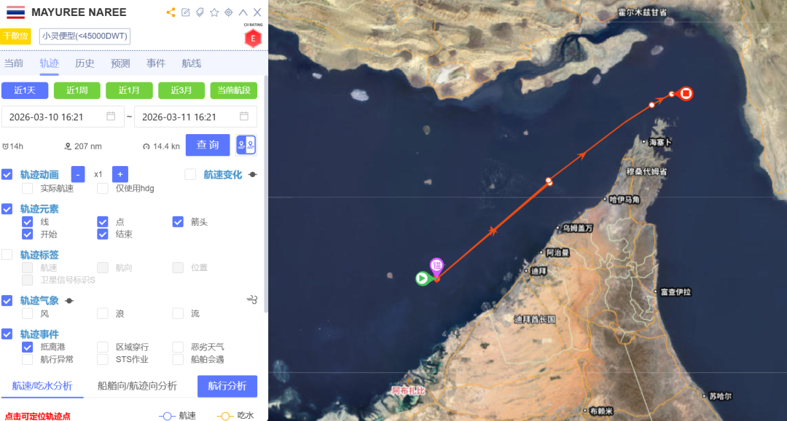Open the 船艏向/航迹向分析 tab

pyautogui.click(x=137, y=386)
